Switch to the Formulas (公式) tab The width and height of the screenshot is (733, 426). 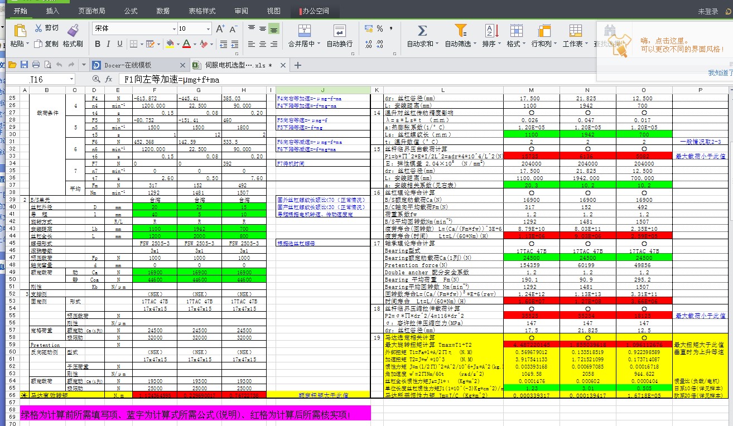tap(131, 11)
